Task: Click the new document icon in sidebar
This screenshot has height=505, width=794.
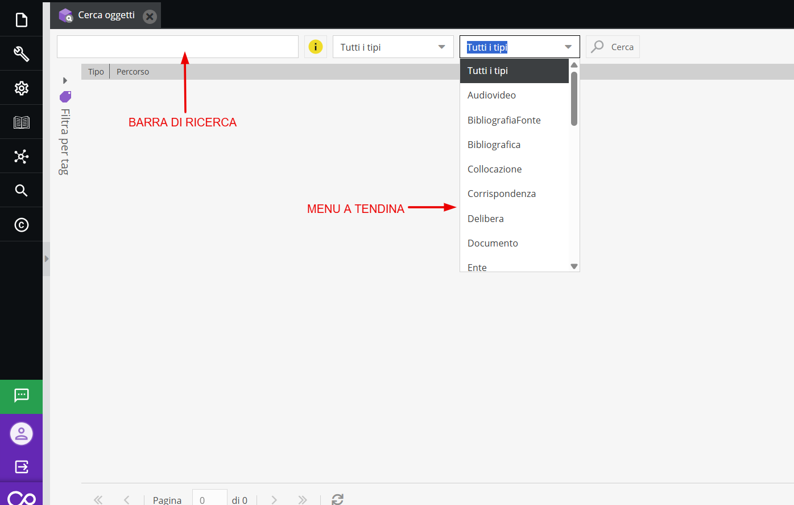Action: [21, 20]
